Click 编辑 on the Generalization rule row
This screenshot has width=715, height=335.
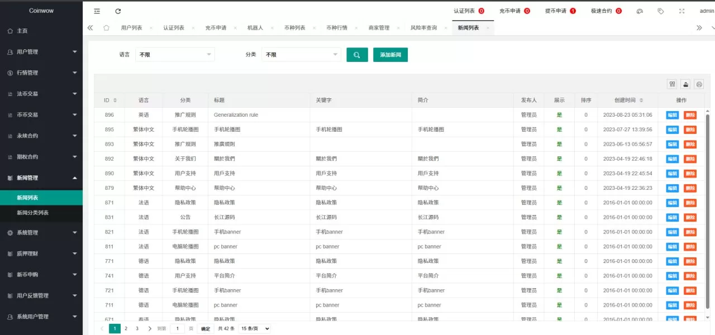click(x=672, y=114)
